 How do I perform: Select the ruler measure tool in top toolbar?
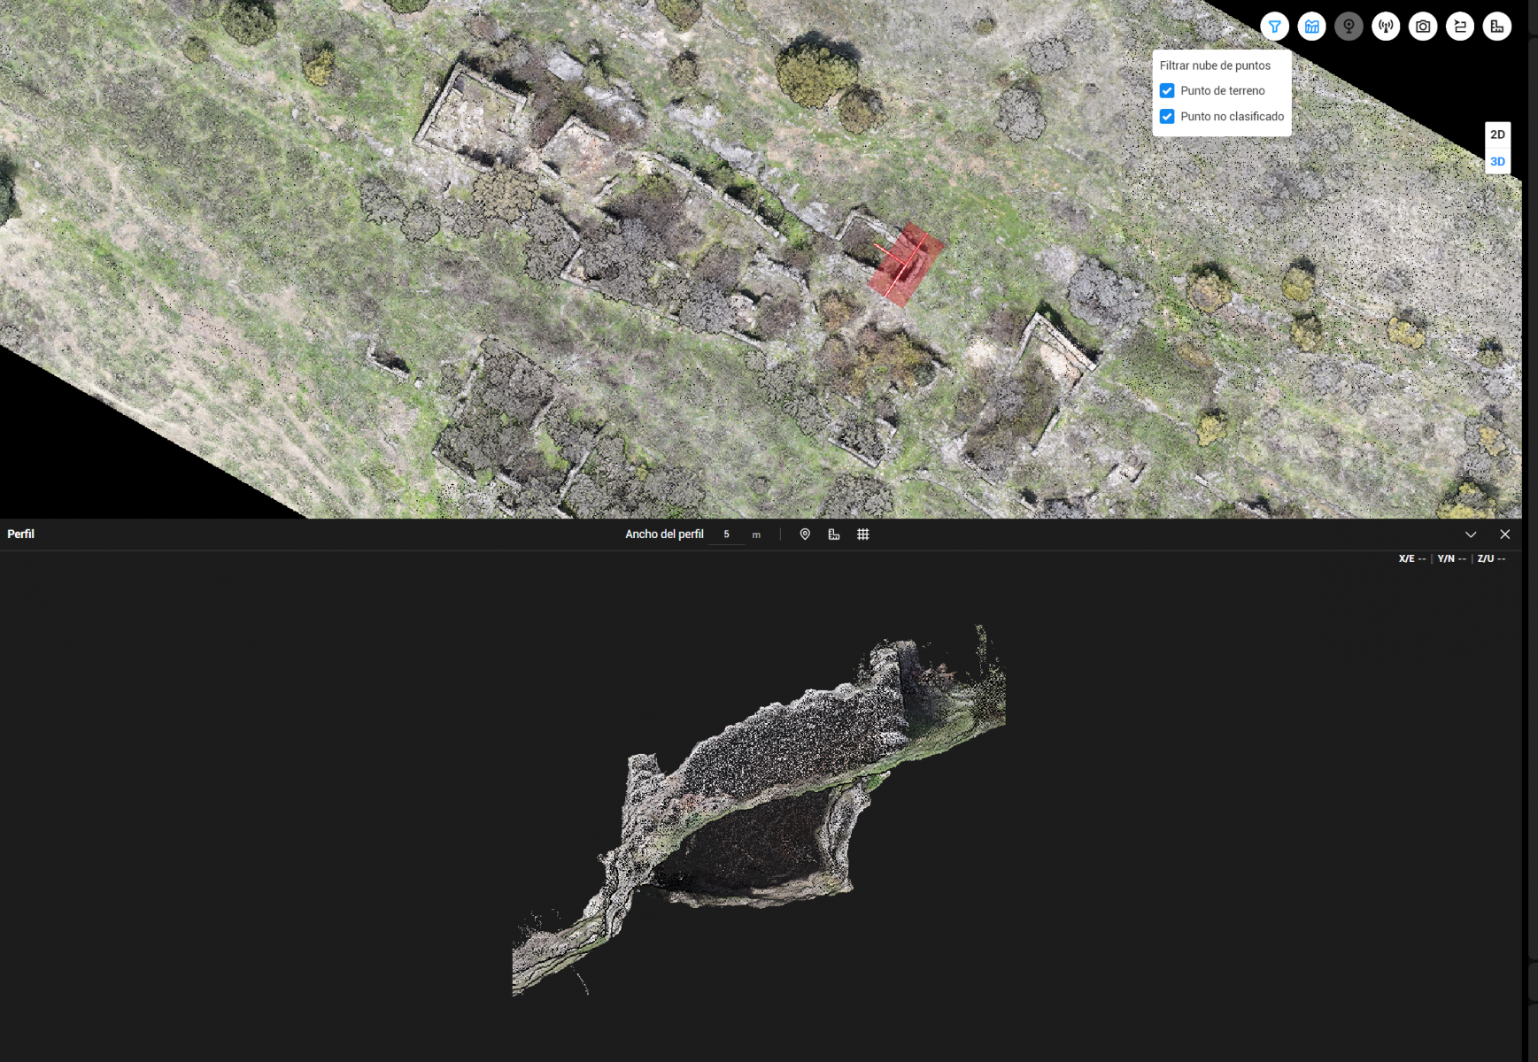click(x=1497, y=27)
